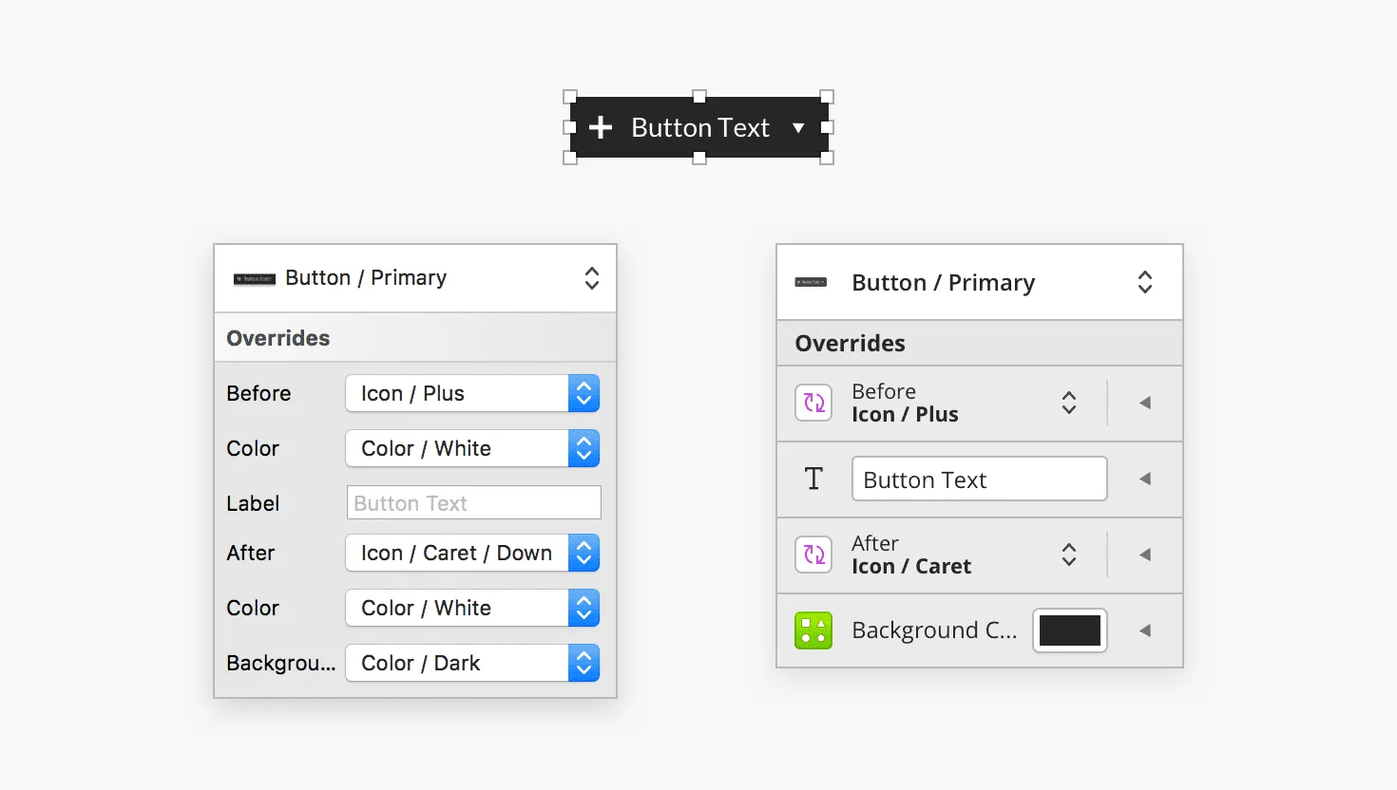Open the Color / Dark background dropdown
The height and width of the screenshot is (790, 1397).
tap(472, 663)
